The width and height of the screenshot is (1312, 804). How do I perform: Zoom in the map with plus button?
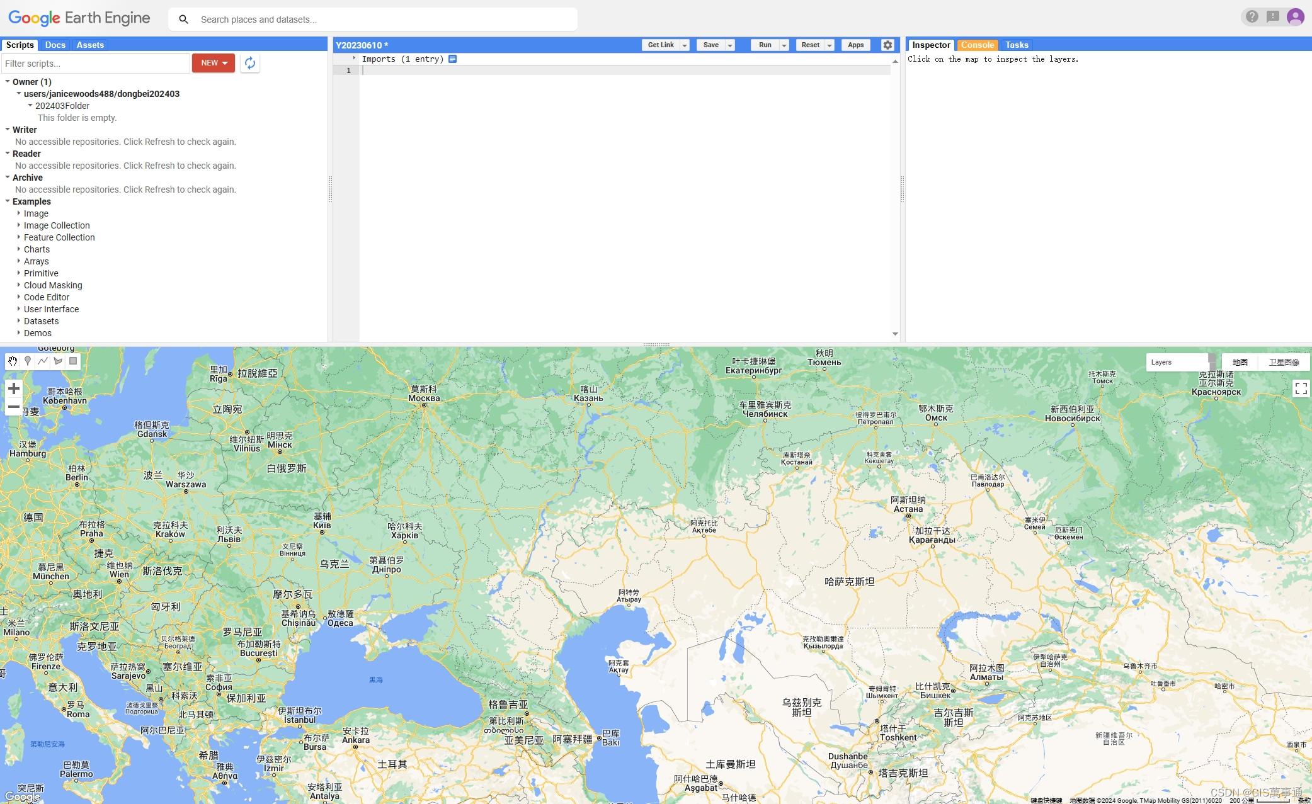(14, 388)
